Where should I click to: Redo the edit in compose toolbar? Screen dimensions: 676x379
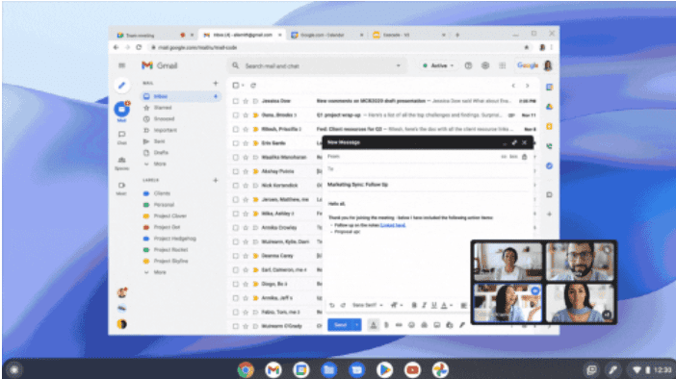[x=343, y=305]
